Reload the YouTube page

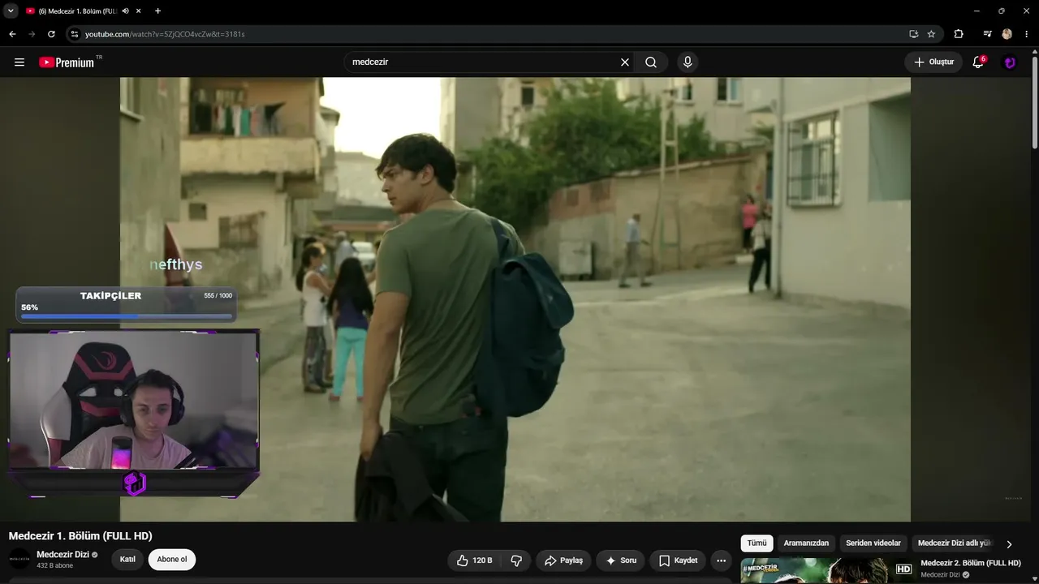[51, 34]
